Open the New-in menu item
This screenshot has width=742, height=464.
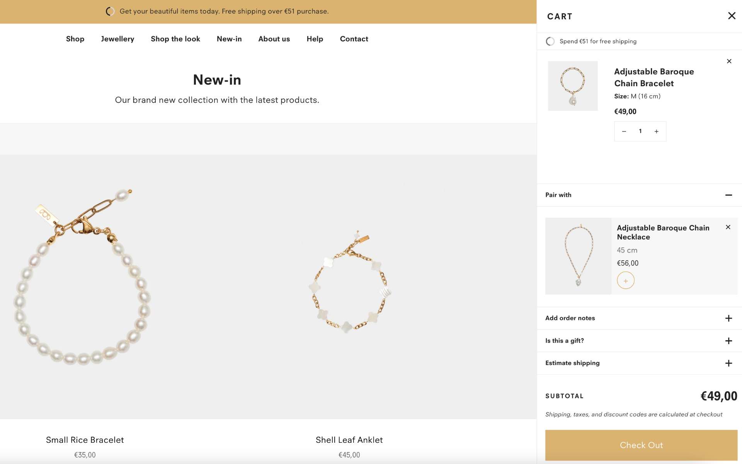point(229,39)
